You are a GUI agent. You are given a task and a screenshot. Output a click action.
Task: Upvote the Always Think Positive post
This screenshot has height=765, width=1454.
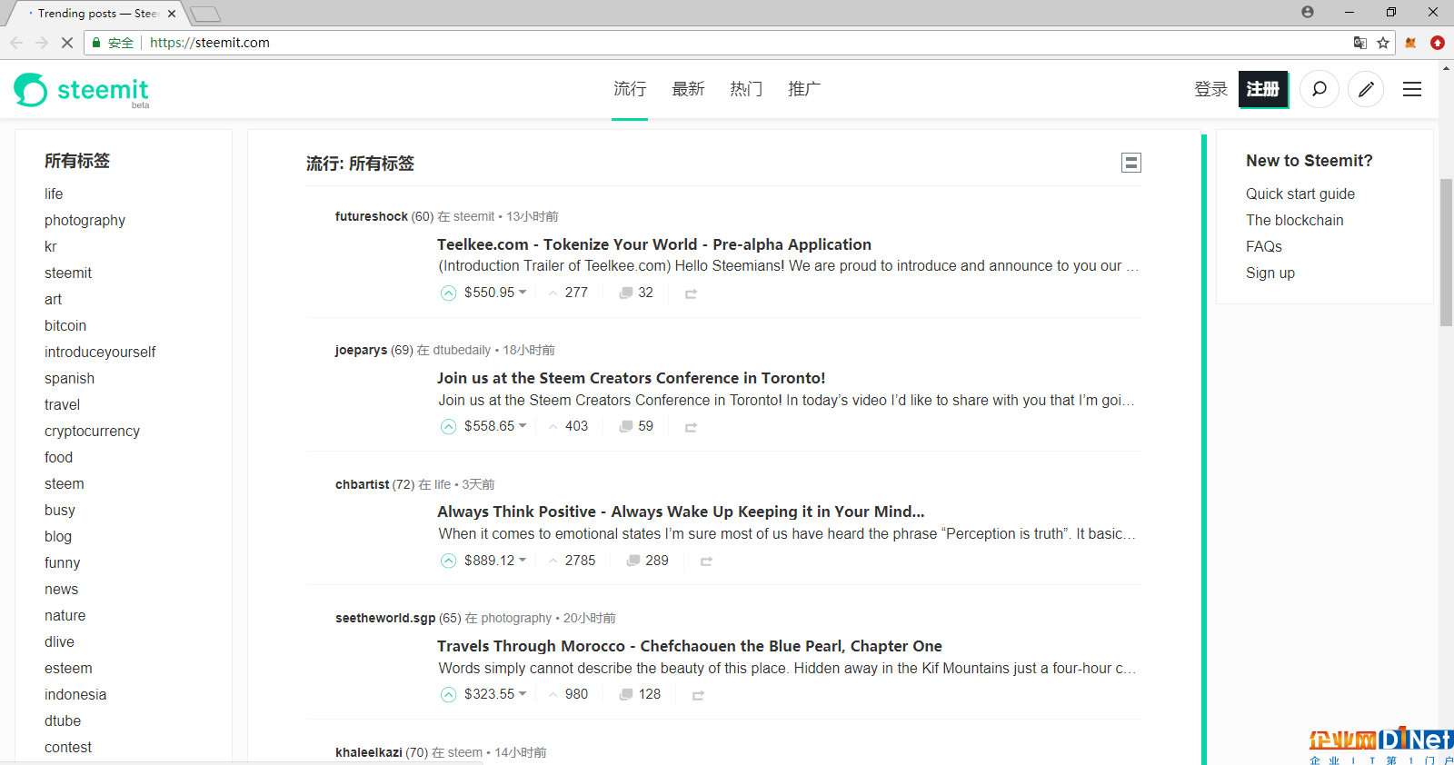(x=449, y=561)
